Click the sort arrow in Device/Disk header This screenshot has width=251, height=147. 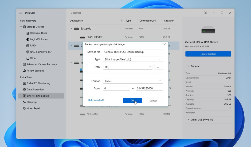pyautogui.click(x=121, y=21)
